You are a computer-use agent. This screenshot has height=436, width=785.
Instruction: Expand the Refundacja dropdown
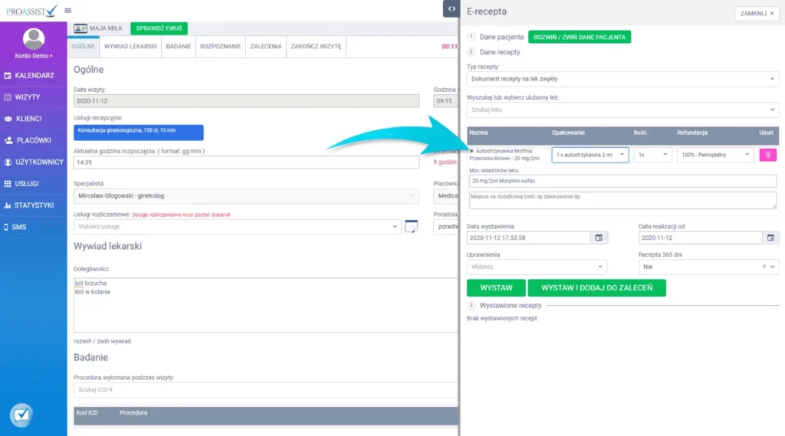click(715, 155)
